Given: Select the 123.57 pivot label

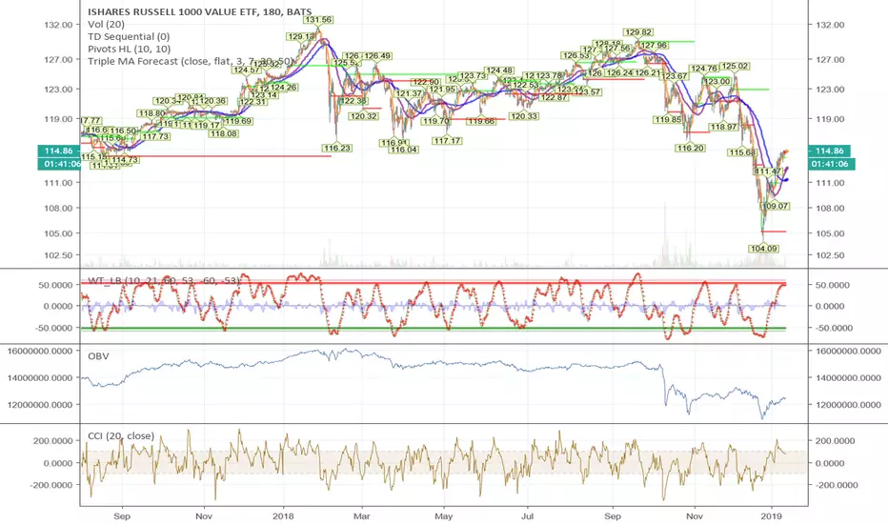Looking at the screenshot, I should [x=587, y=91].
